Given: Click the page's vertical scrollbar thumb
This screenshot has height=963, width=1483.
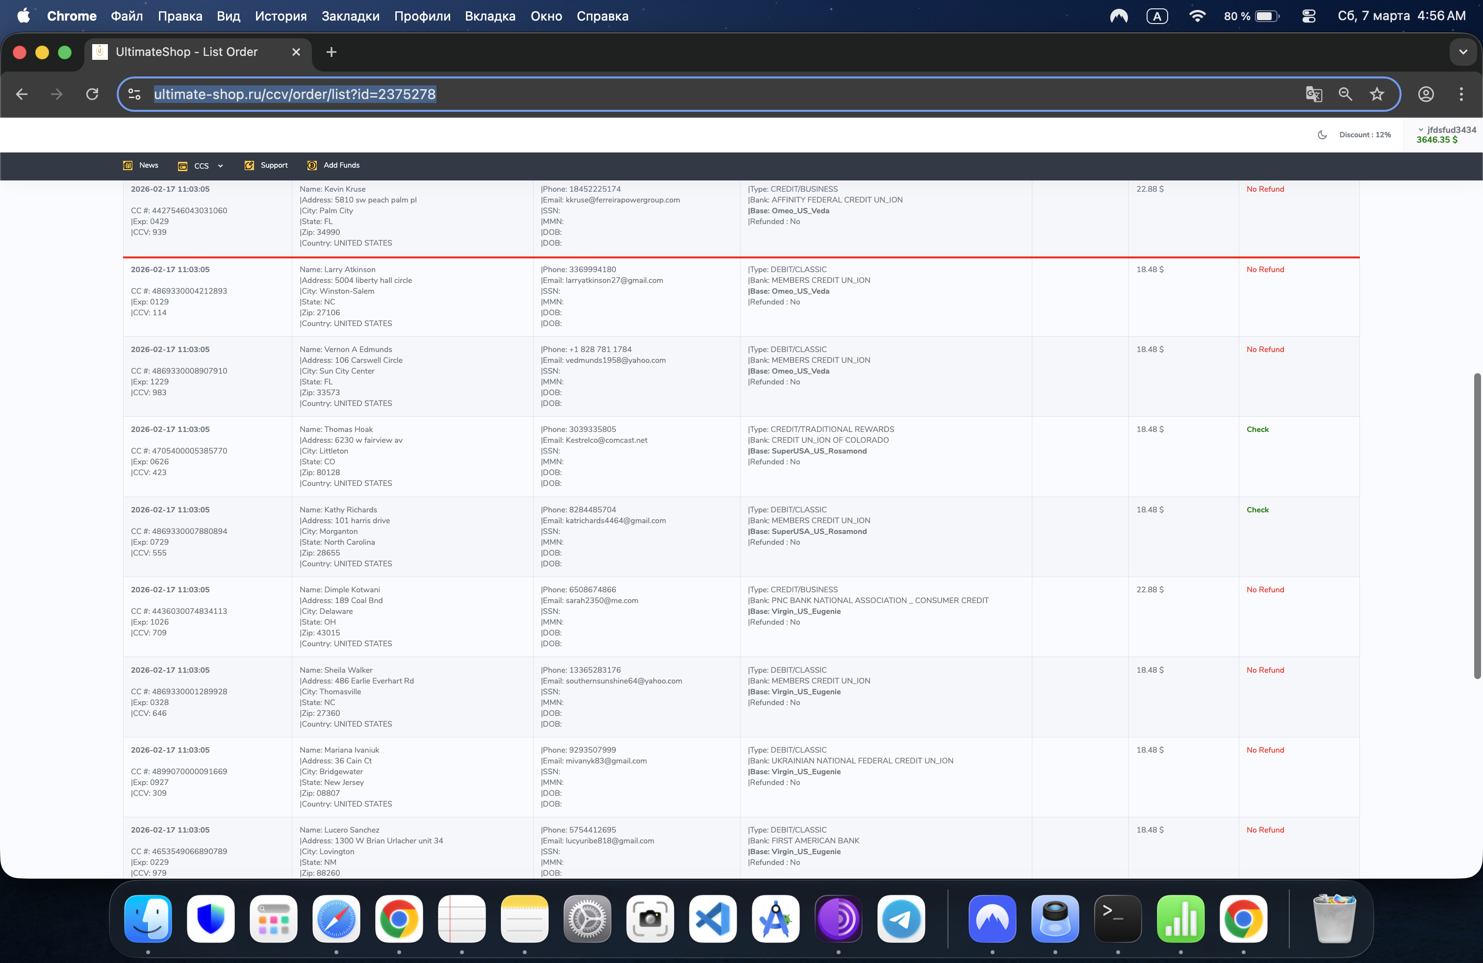Looking at the screenshot, I should 1477,526.
